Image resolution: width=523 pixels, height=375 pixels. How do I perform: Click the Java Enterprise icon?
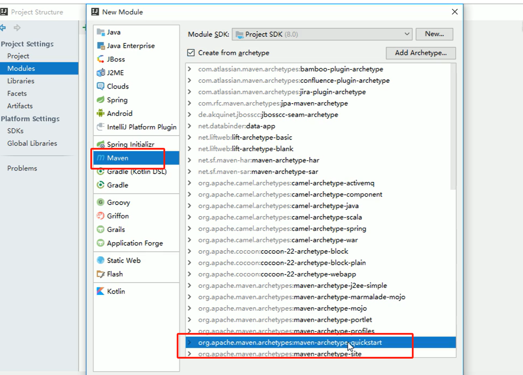click(101, 46)
